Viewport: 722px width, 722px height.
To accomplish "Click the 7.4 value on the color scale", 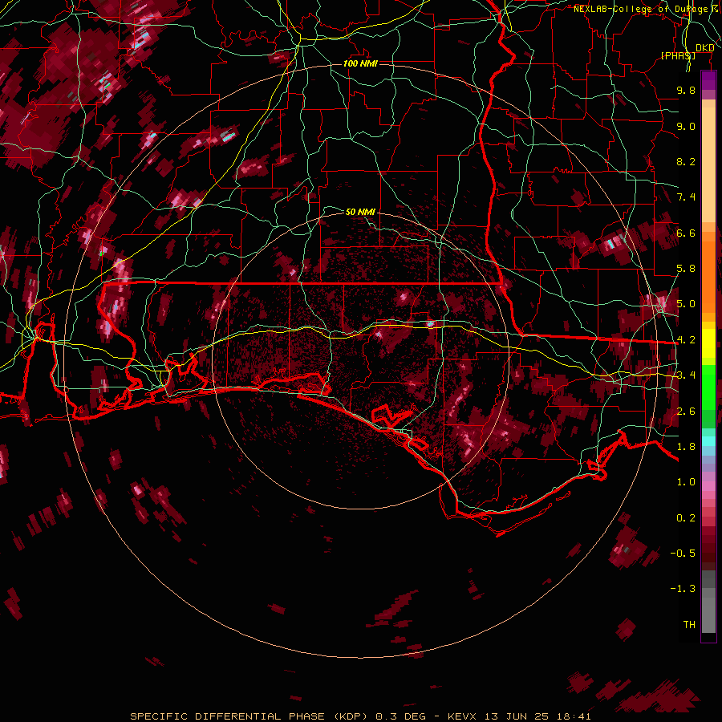I will tap(686, 197).
